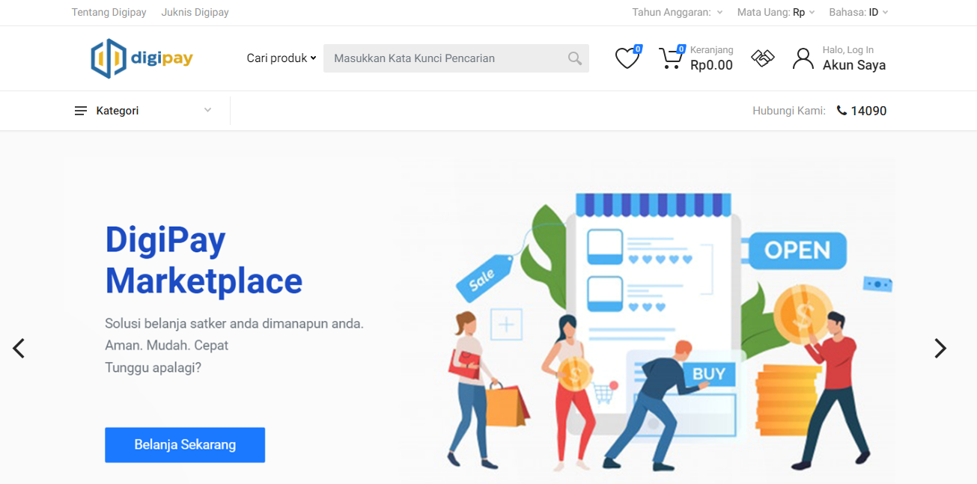Open the wishlist heart icon

point(627,58)
